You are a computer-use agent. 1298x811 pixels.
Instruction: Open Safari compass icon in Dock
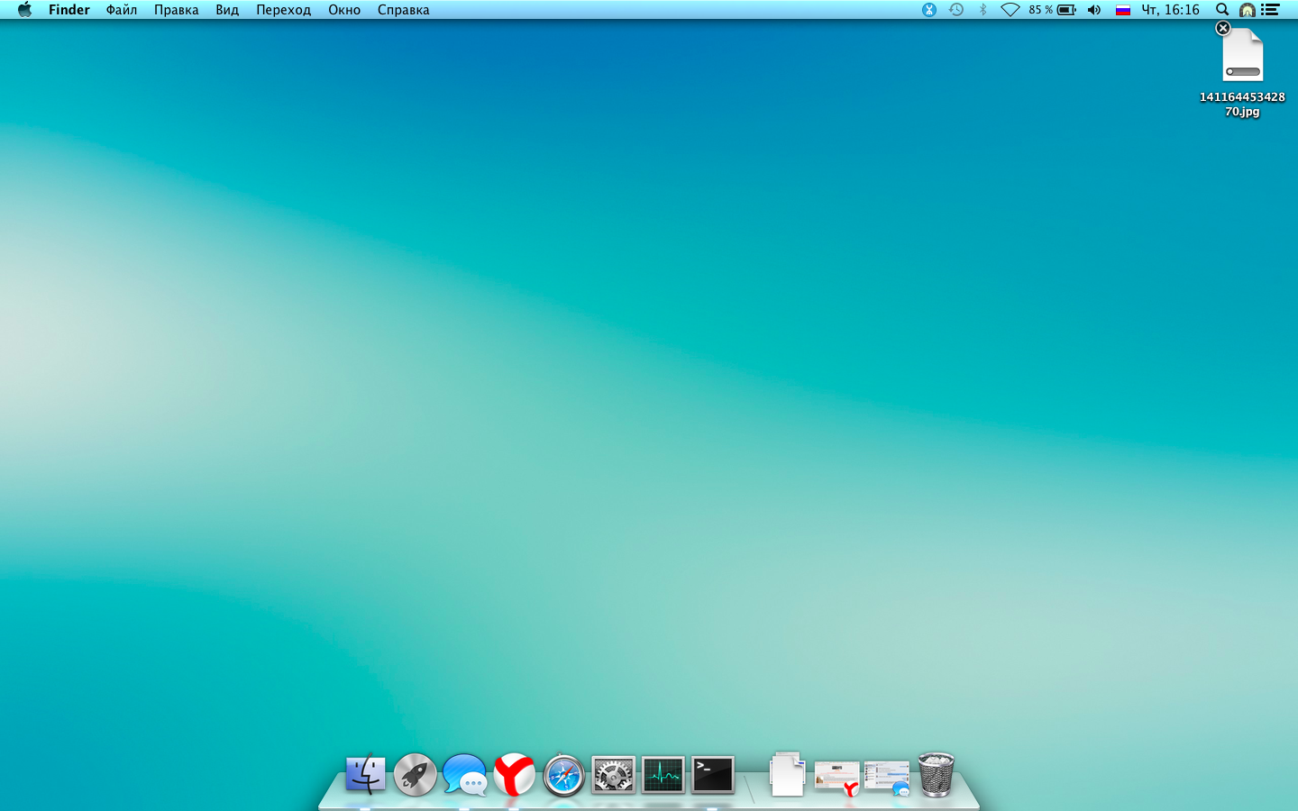click(x=563, y=775)
